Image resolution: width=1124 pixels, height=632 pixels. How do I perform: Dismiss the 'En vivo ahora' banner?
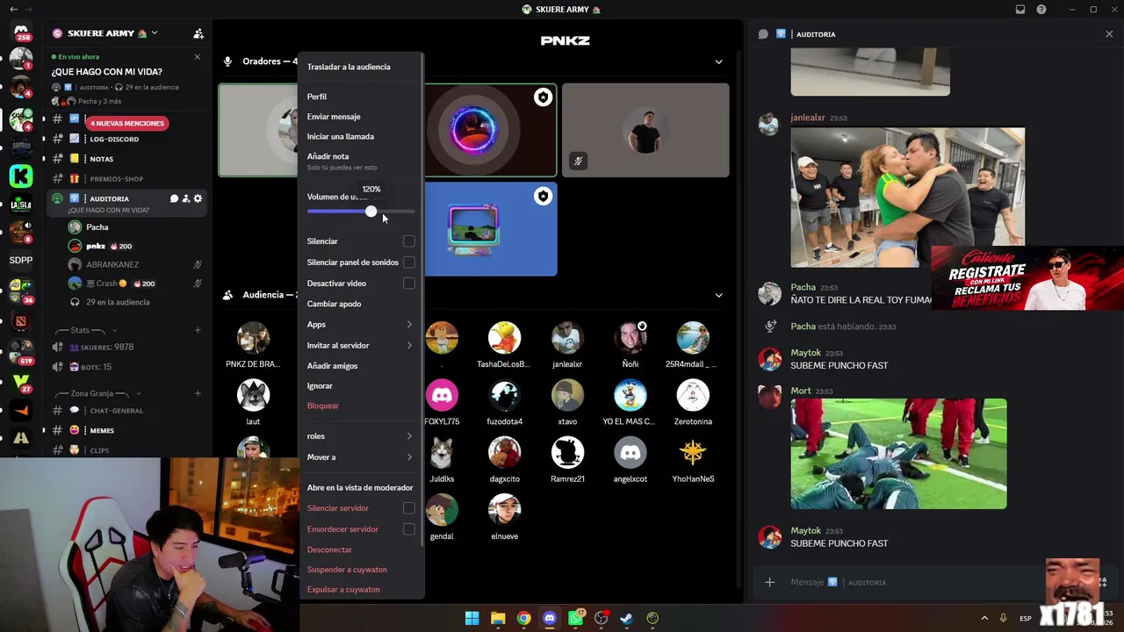click(x=197, y=57)
